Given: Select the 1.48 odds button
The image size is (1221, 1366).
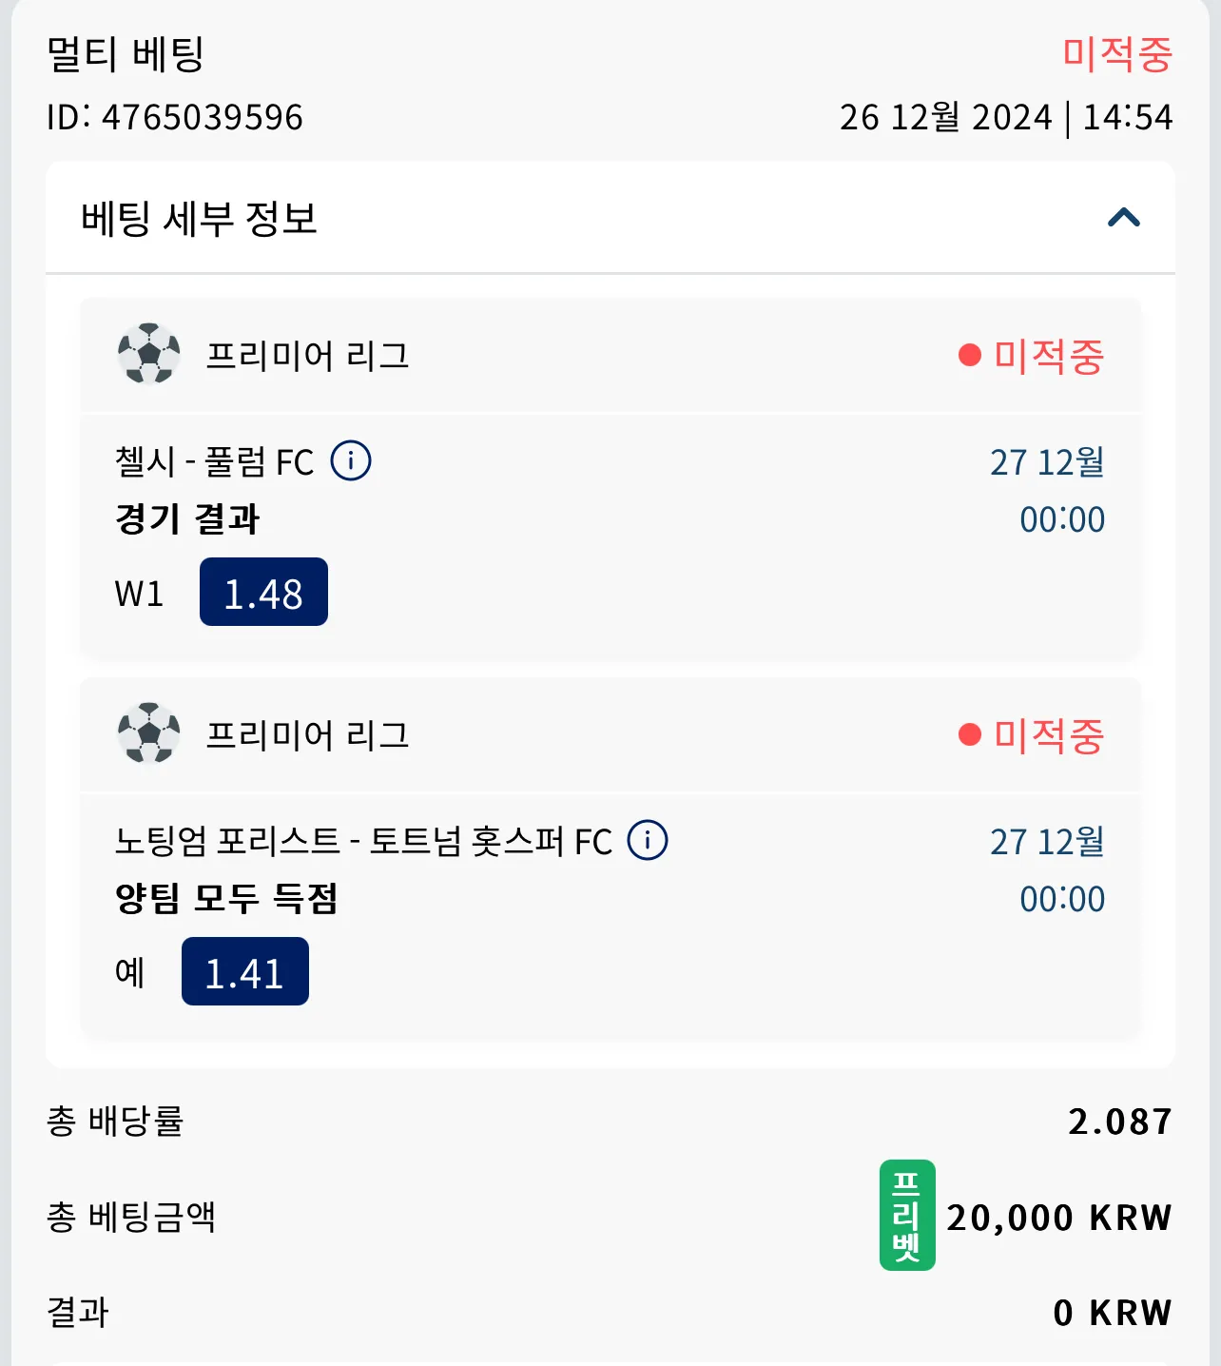Looking at the screenshot, I should coord(263,592).
